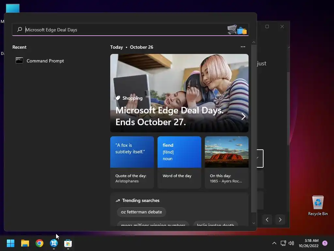Open the Windows Start button
This screenshot has height=251, width=334.
11,243
